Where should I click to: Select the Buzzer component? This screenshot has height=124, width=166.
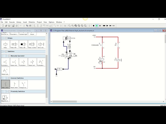tap(32, 34)
